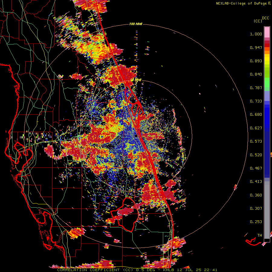Image resolution: width=272 pixels, height=272 pixels.
Task: Select the 0.413 legend value
Action: [256, 182]
